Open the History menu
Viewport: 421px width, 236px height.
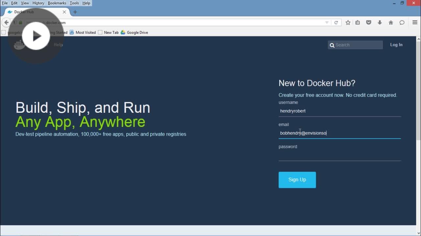point(38,3)
